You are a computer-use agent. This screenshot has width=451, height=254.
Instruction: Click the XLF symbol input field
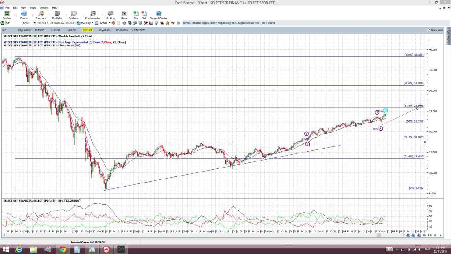tap(14, 23)
